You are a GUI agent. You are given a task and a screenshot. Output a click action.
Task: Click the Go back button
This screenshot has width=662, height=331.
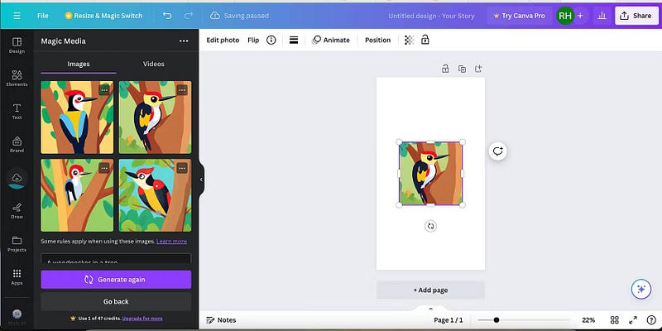coord(116,301)
